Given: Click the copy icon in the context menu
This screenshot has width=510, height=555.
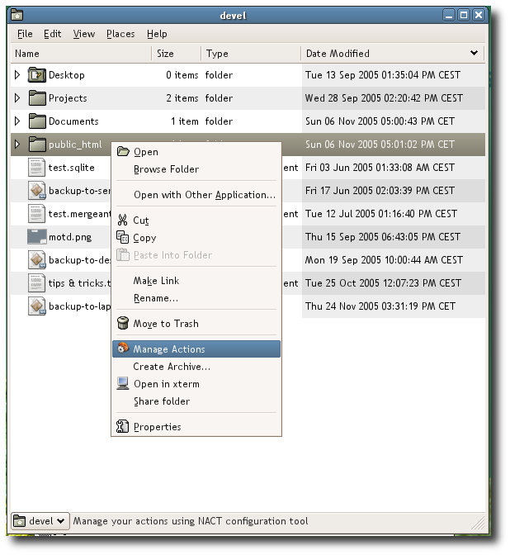Looking at the screenshot, I should coord(122,237).
